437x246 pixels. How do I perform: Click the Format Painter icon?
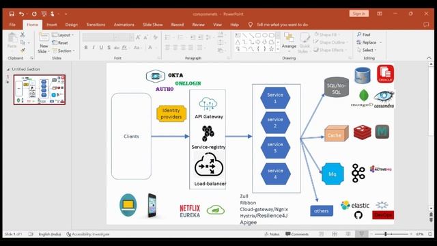23,50
